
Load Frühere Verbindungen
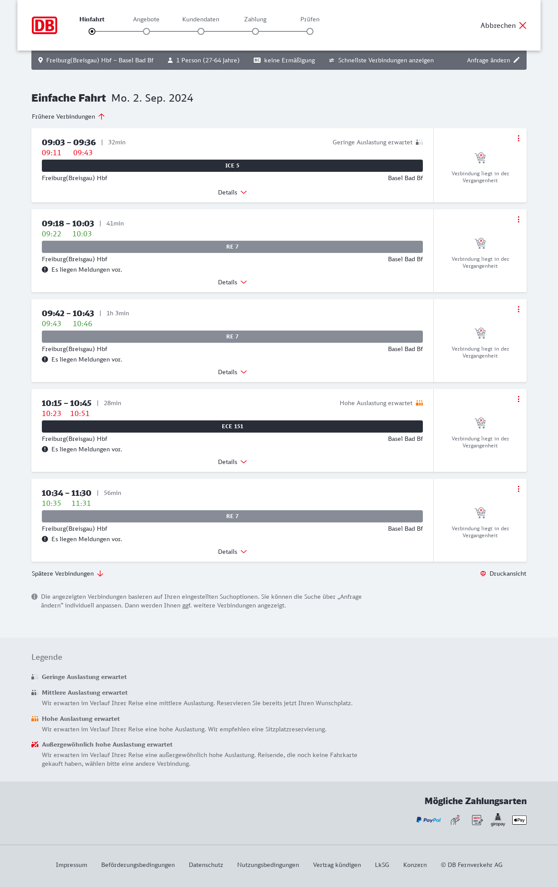[68, 116]
